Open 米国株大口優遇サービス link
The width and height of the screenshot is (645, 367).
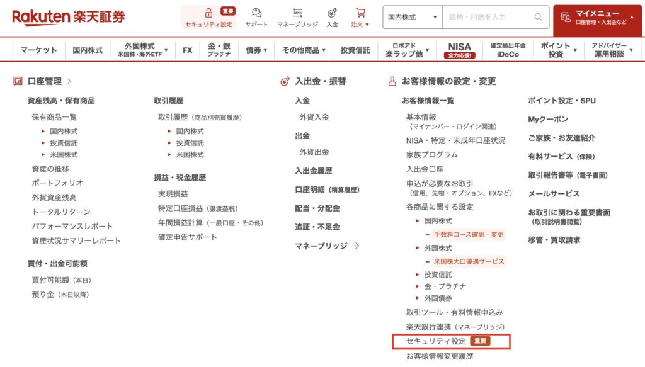tap(469, 261)
